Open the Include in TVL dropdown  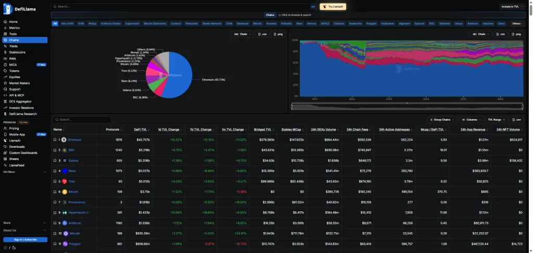click(x=512, y=6)
